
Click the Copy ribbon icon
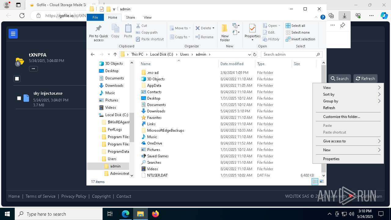[115, 31]
